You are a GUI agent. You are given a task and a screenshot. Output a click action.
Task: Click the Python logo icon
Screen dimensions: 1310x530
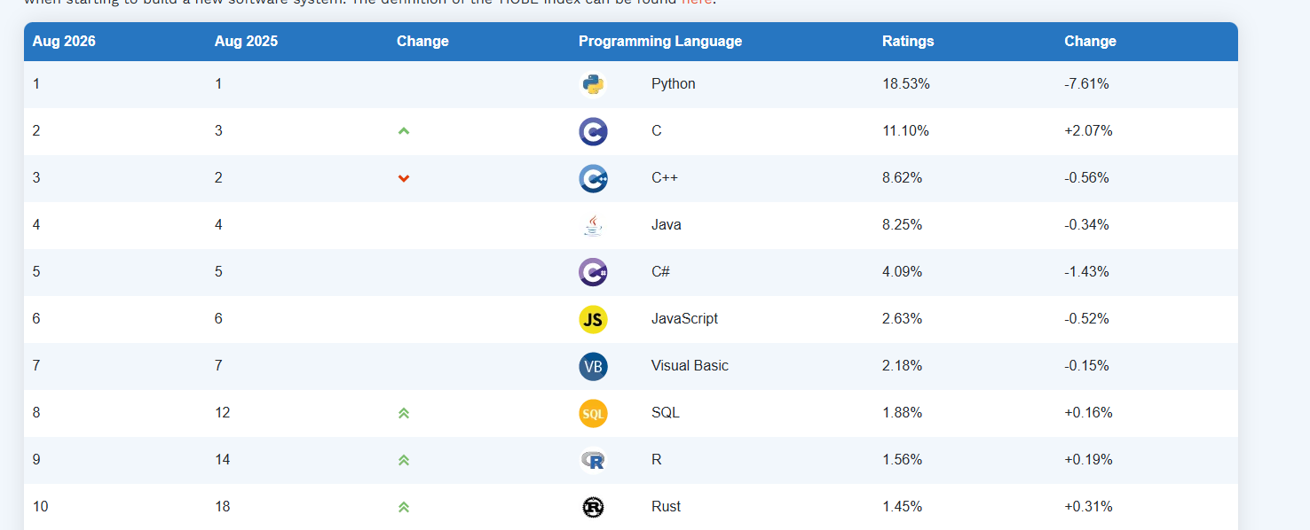pyautogui.click(x=593, y=84)
